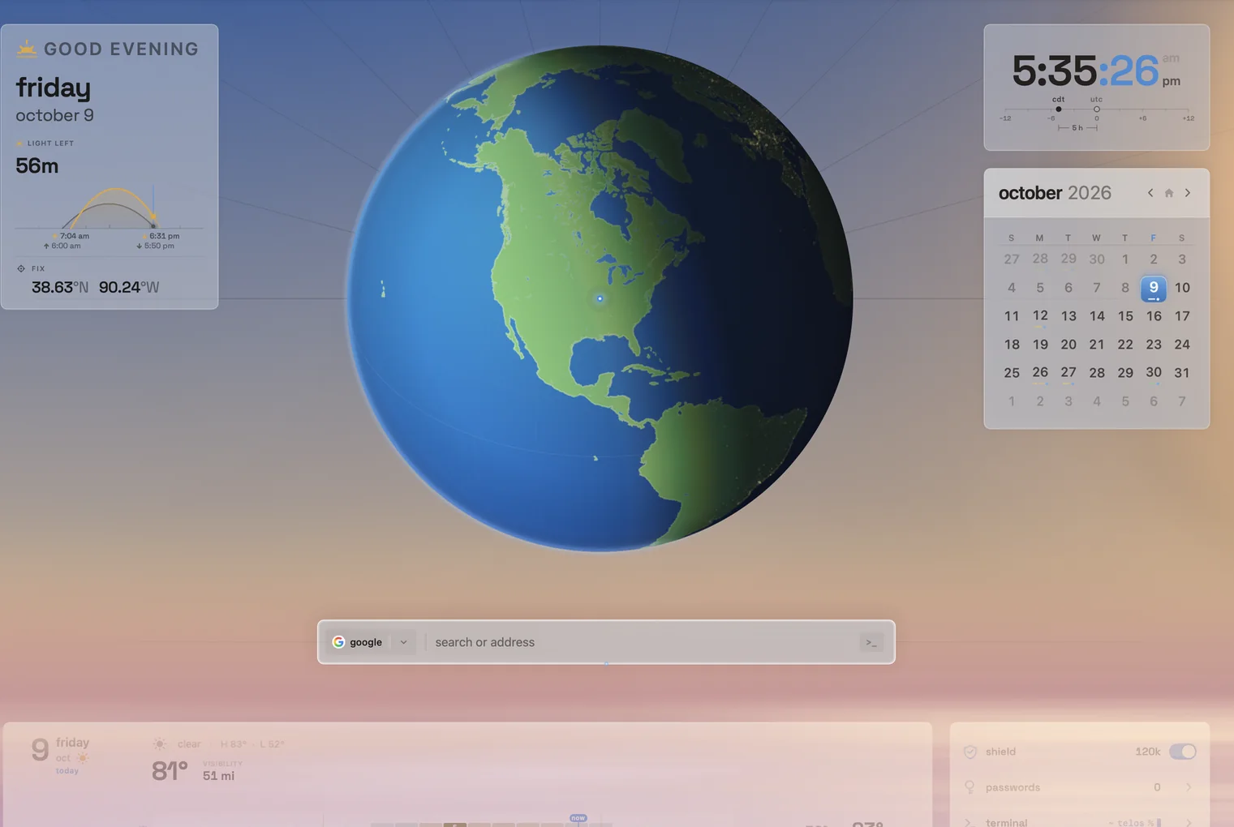Click the '90.24°W' longitude value
This screenshot has height=827, width=1234.
coord(129,287)
